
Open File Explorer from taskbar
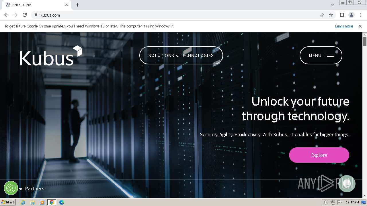click(32, 202)
